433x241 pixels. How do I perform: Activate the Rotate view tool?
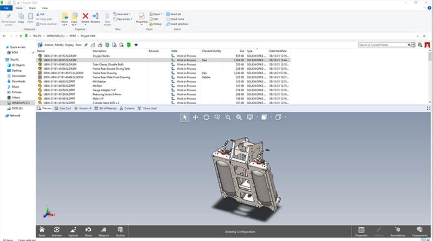pos(206,117)
